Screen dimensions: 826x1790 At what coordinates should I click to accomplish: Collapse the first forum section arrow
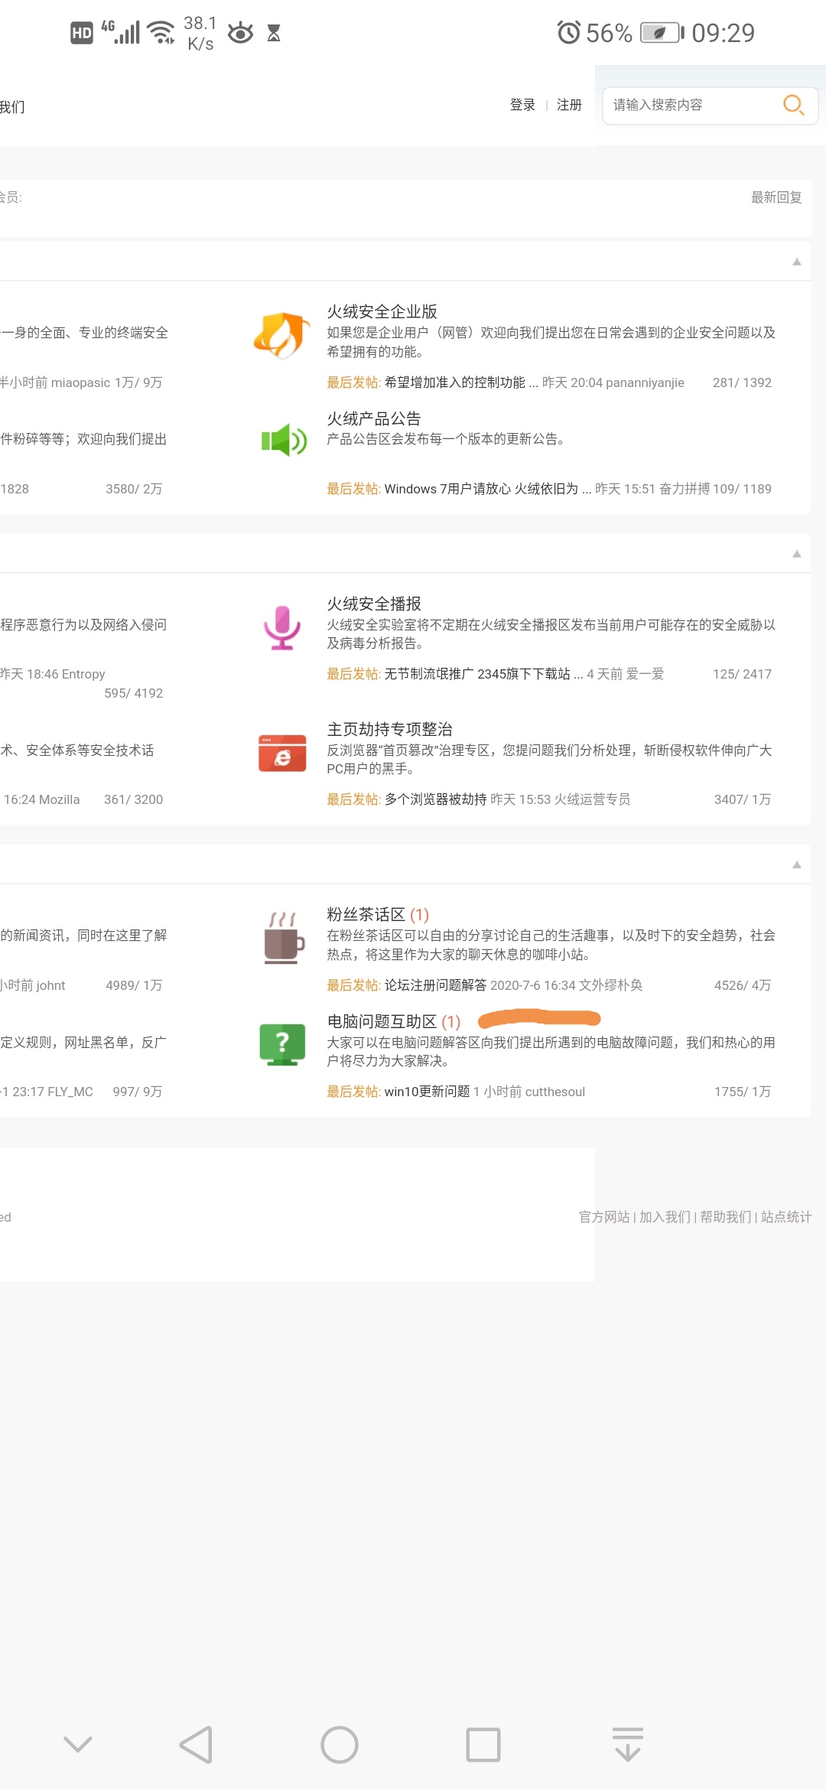[x=796, y=262]
